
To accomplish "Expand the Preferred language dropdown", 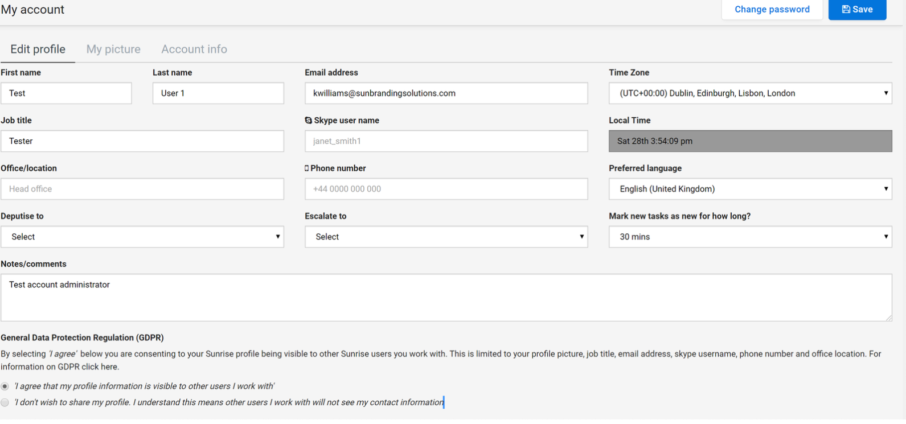I will coord(750,189).
